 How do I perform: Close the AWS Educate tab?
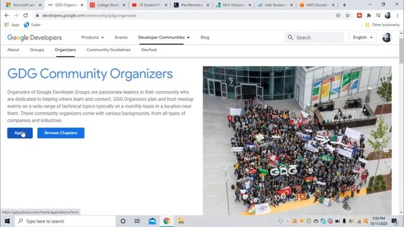[x=333, y=5]
